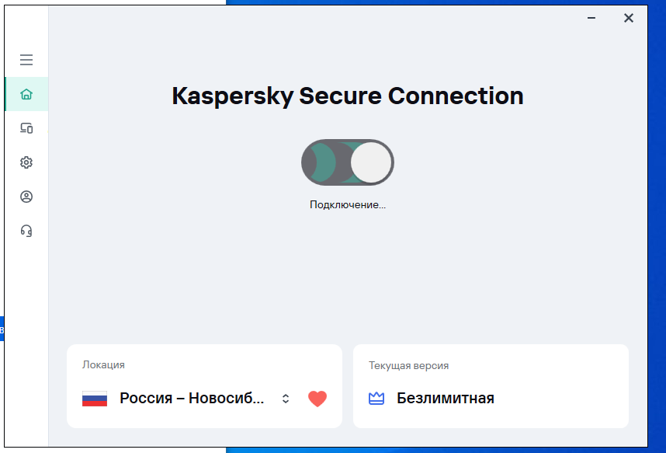Click the Текущая версия card heading
This screenshot has width=666, height=453.
tap(408, 365)
